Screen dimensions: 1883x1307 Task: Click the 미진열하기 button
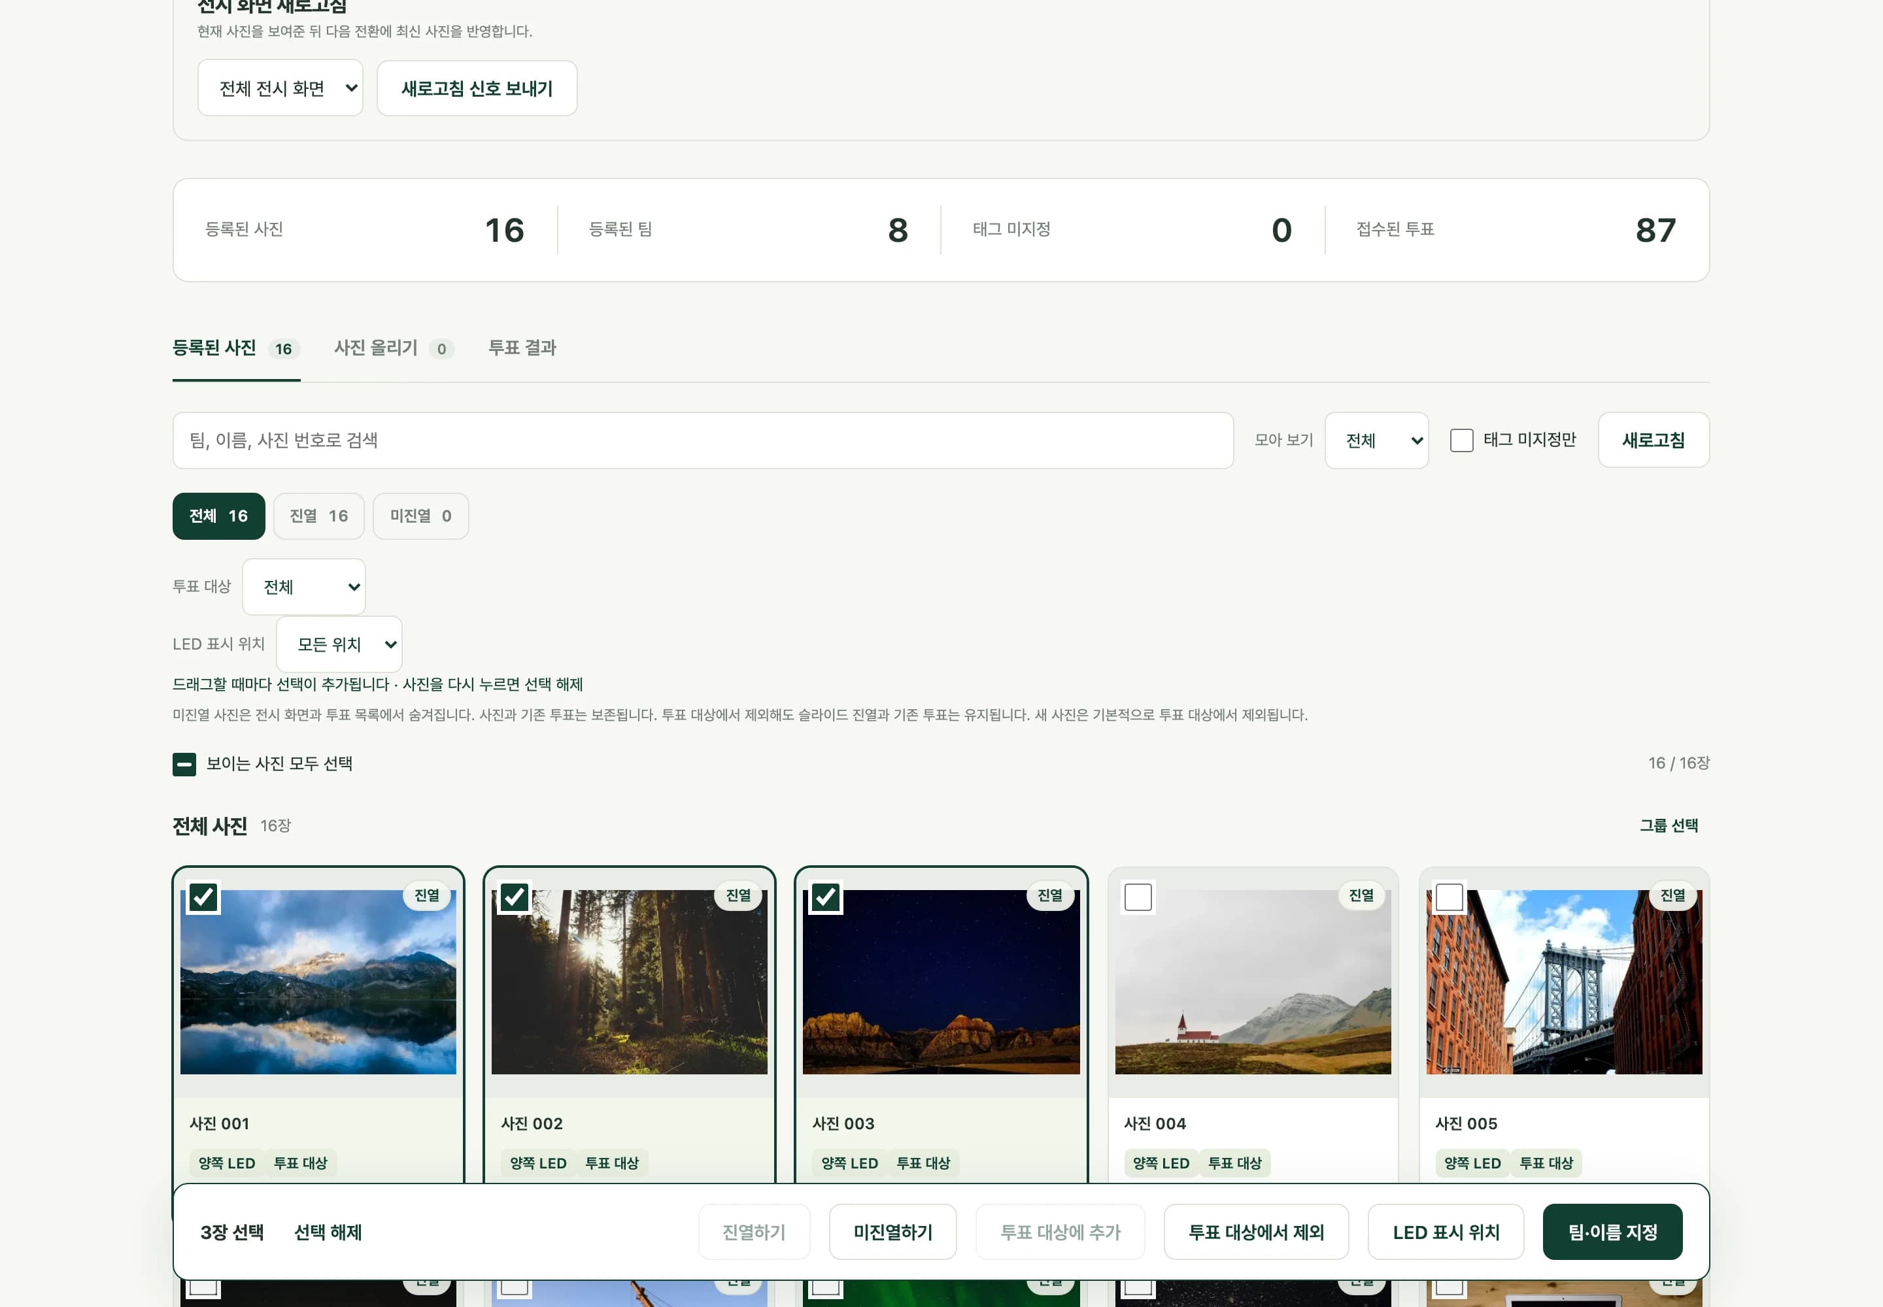click(893, 1233)
